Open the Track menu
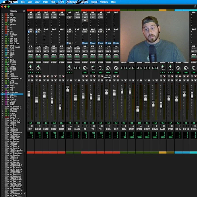This screenshot has height=197, width=197. 45,2
